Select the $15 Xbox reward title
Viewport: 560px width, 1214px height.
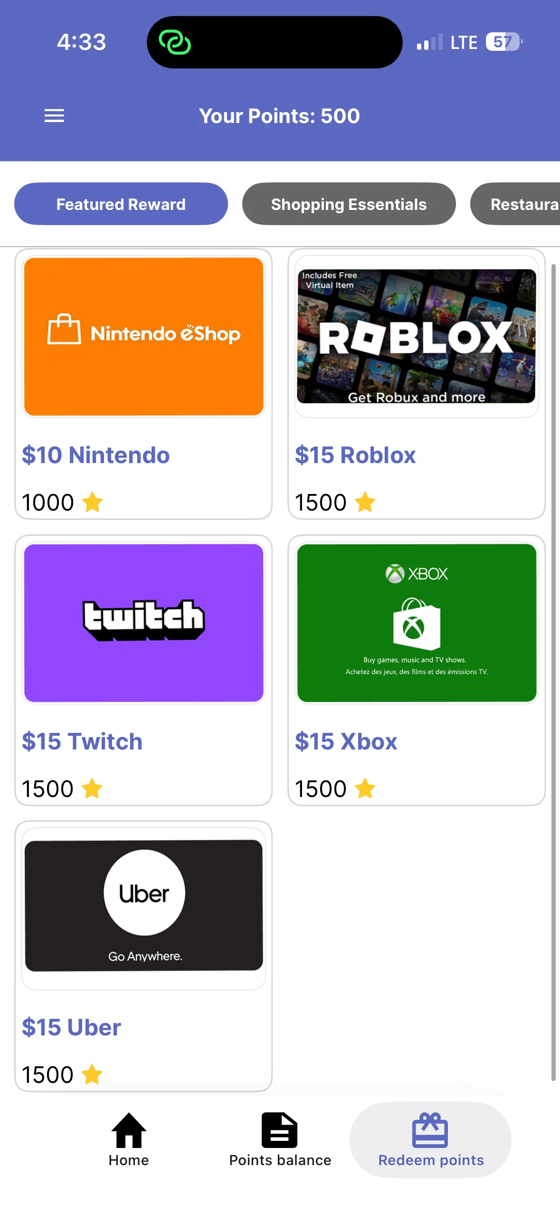(346, 741)
